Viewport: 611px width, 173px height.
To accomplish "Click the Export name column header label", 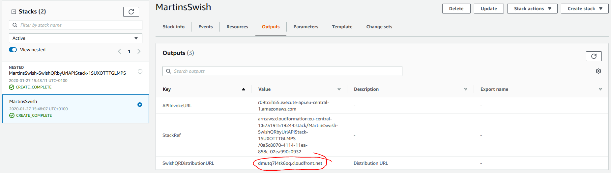I will [494, 89].
